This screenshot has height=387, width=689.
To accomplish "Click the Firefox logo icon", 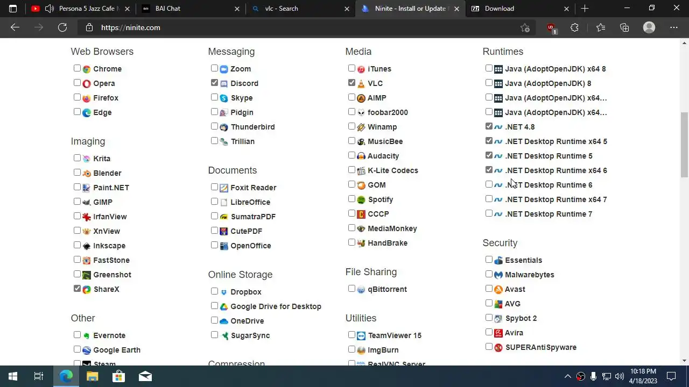I will [x=86, y=98].
